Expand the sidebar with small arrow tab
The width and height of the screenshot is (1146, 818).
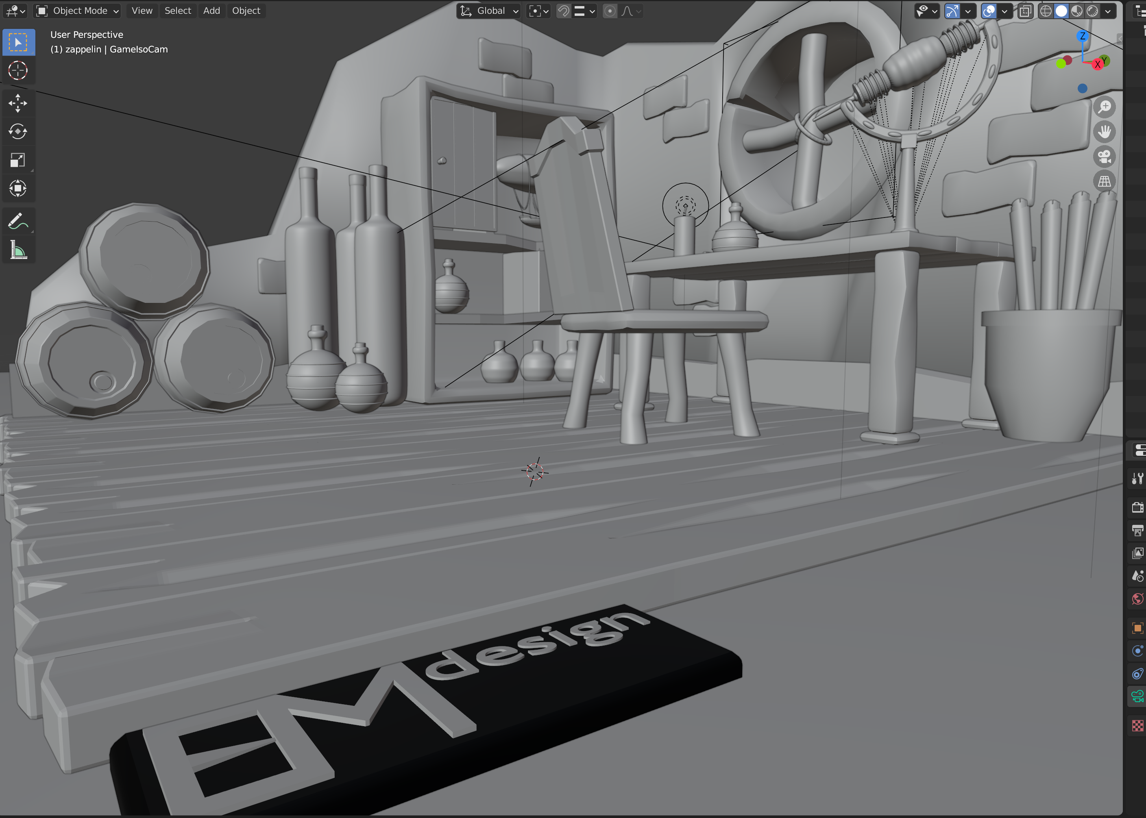1119,38
